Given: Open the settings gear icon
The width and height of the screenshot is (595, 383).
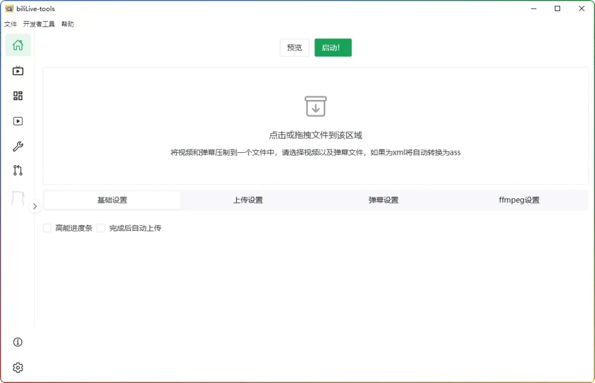Looking at the screenshot, I should 17,367.
